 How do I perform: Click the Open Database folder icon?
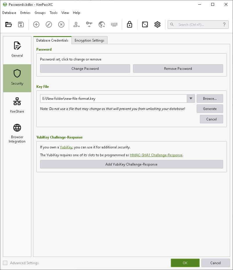[x=8, y=25]
